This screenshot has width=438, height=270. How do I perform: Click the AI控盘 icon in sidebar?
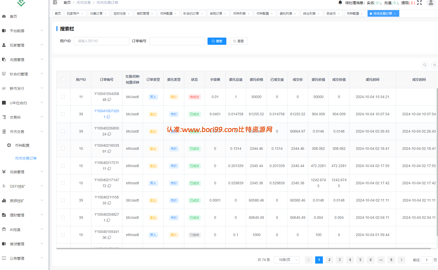pos(4,229)
